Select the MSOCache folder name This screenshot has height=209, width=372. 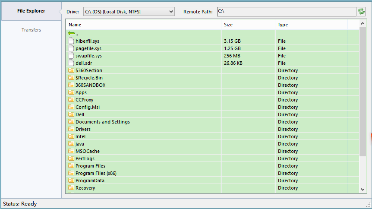[87, 151]
